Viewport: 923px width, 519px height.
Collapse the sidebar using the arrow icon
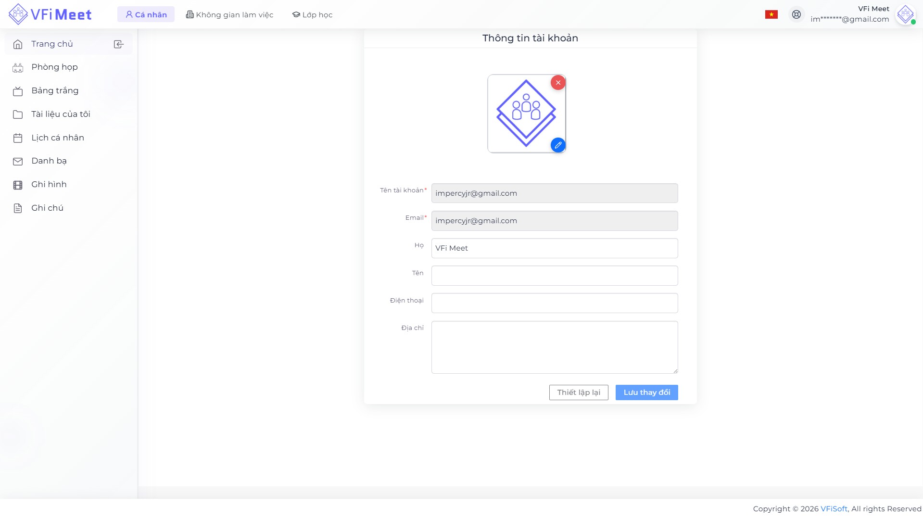pyautogui.click(x=118, y=44)
